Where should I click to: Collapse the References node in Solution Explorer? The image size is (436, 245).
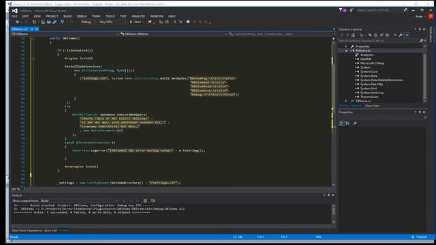click(x=346, y=50)
